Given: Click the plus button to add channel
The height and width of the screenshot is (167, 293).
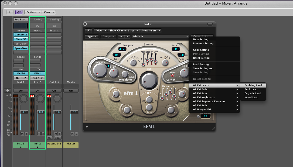Looking at the screenshot, I should click(x=8, y=90).
